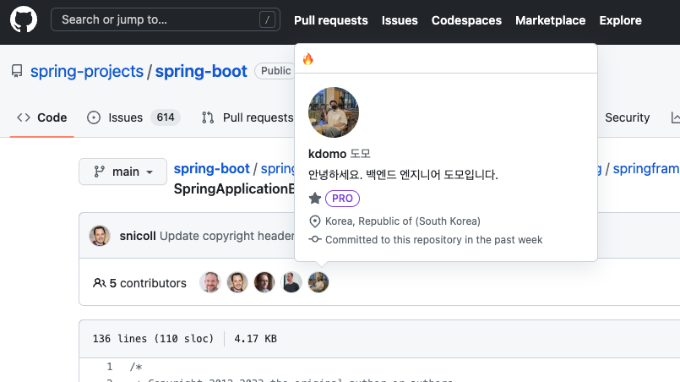Open the springframework breadcrumb link
Viewport: 680px width, 382px height.
click(646, 168)
